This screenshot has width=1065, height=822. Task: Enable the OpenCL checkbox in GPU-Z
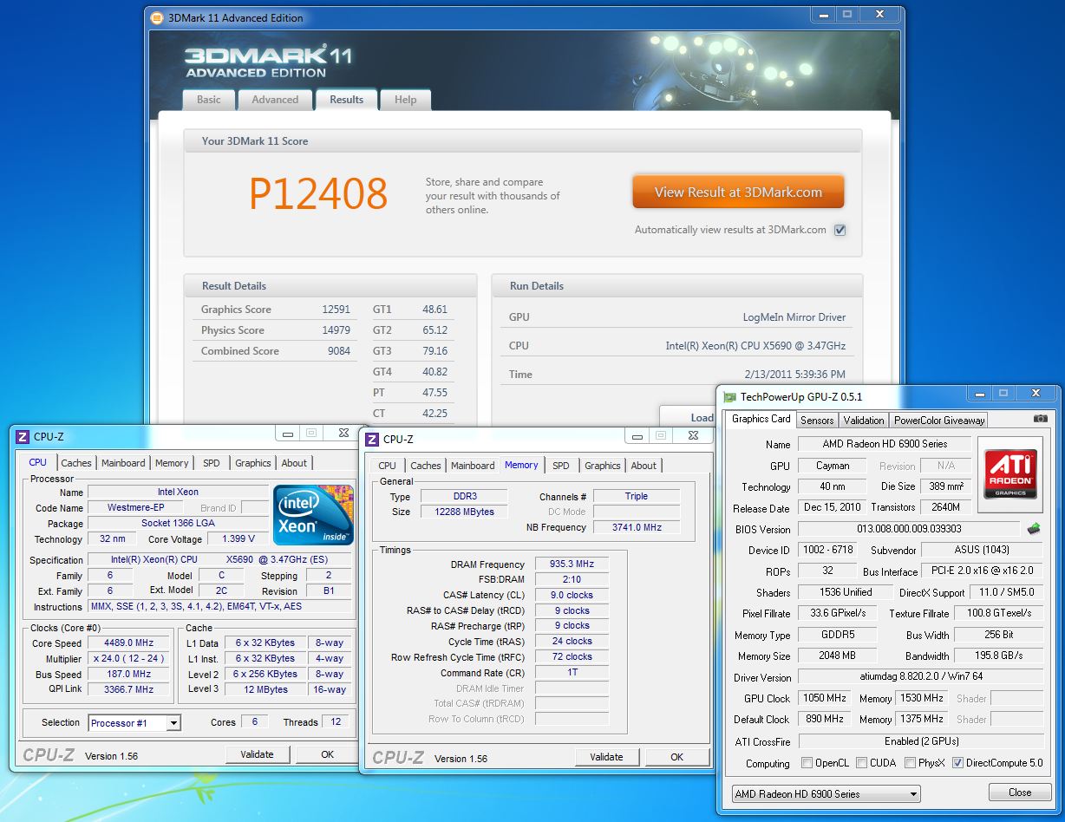click(807, 763)
